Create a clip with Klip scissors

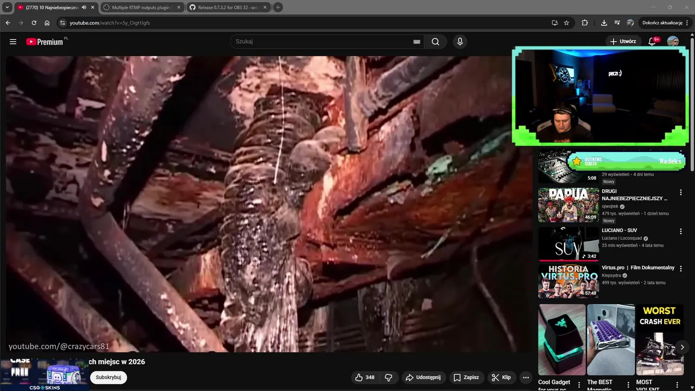coord(501,377)
